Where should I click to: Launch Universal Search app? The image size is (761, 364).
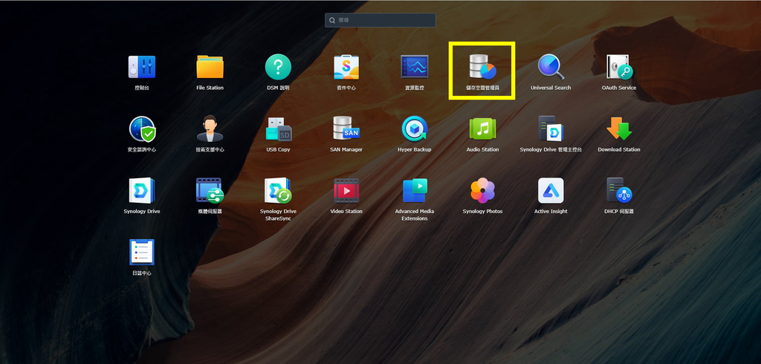tap(551, 67)
